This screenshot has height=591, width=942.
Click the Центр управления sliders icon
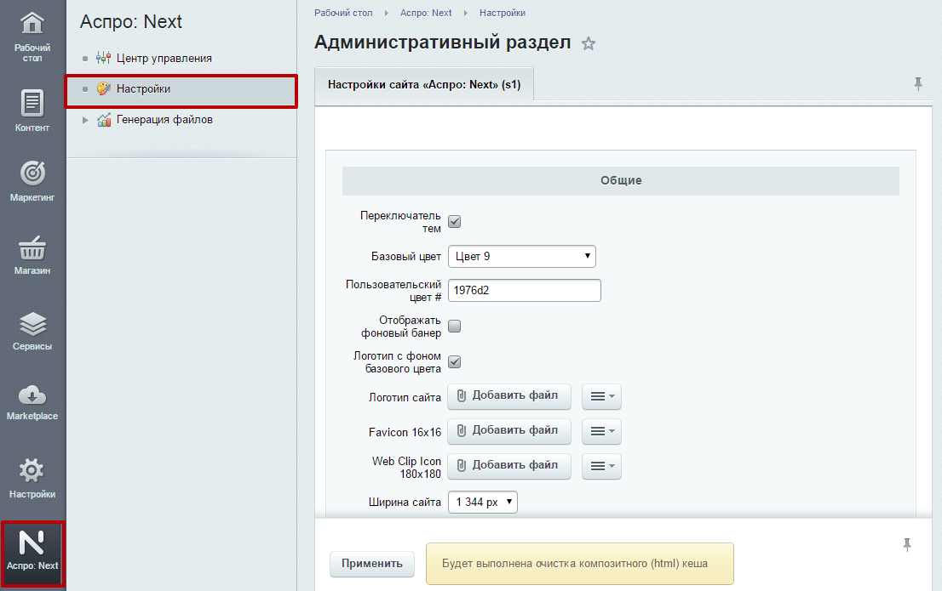(104, 58)
